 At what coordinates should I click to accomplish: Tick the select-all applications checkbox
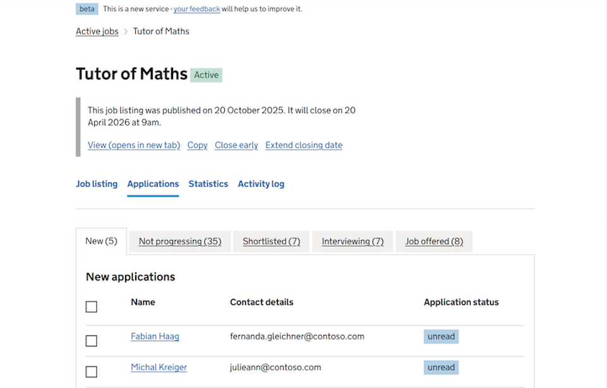[x=92, y=306]
